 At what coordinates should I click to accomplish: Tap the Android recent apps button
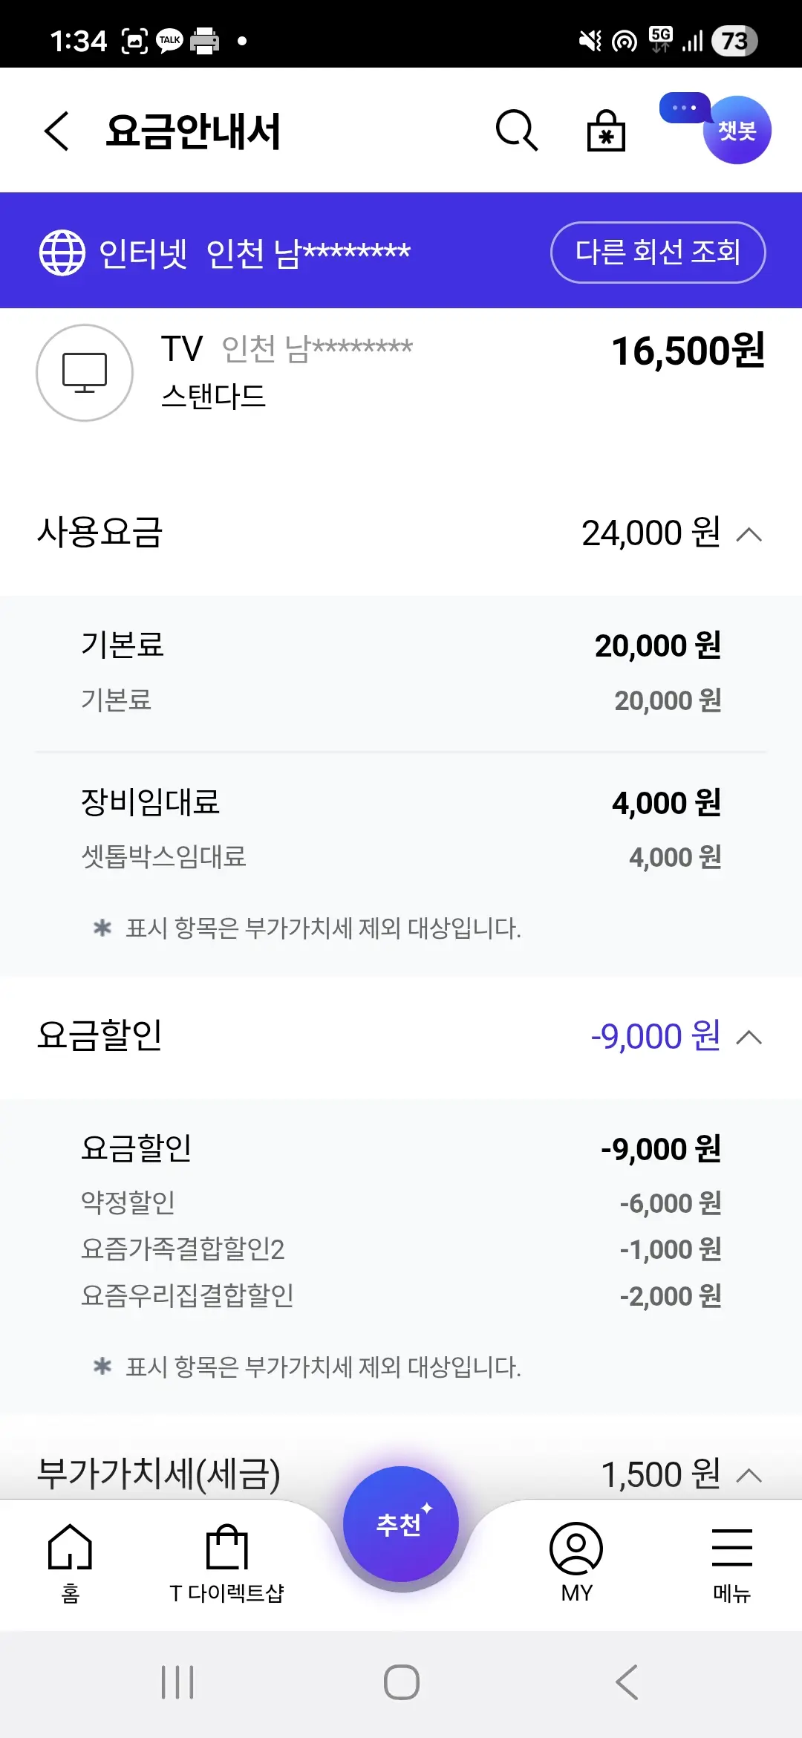click(177, 1682)
